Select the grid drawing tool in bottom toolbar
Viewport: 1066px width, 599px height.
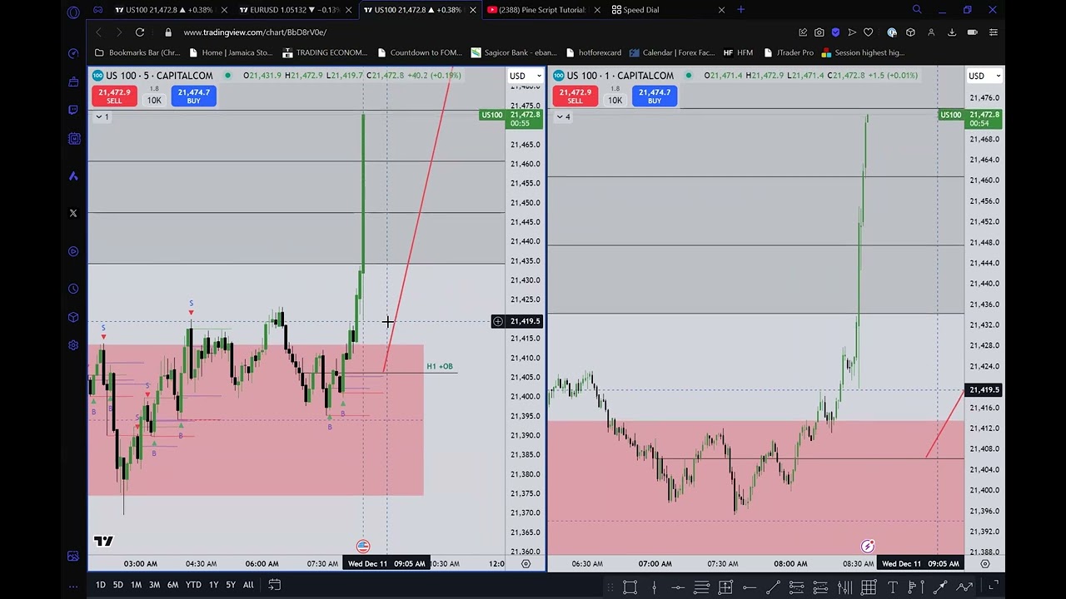click(x=869, y=587)
